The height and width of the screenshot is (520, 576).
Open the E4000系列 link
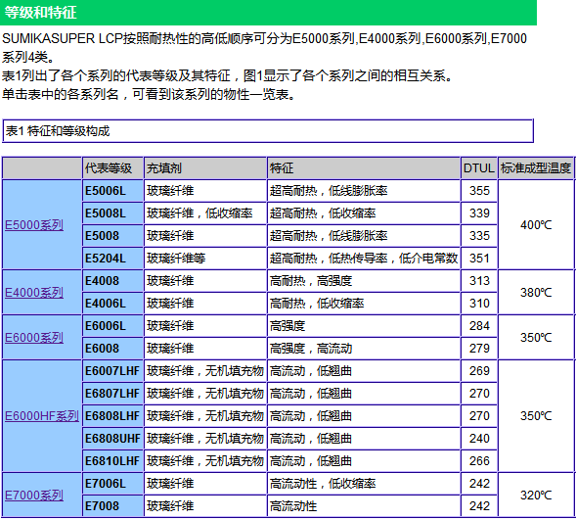click(x=34, y=293)
